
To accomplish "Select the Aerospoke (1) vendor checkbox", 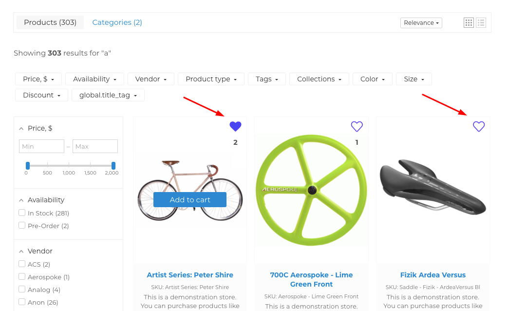I will click(22, 276).
